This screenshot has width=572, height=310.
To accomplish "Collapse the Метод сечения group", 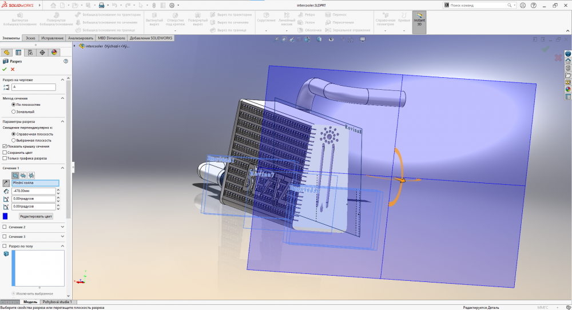I will [62, 98].
